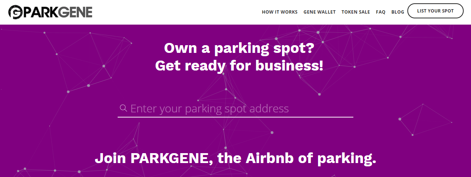Click the 'Enter your parking spot address' placeholder

point(210,109)
